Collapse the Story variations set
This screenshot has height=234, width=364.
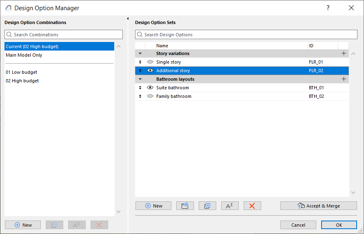[140, 53]
